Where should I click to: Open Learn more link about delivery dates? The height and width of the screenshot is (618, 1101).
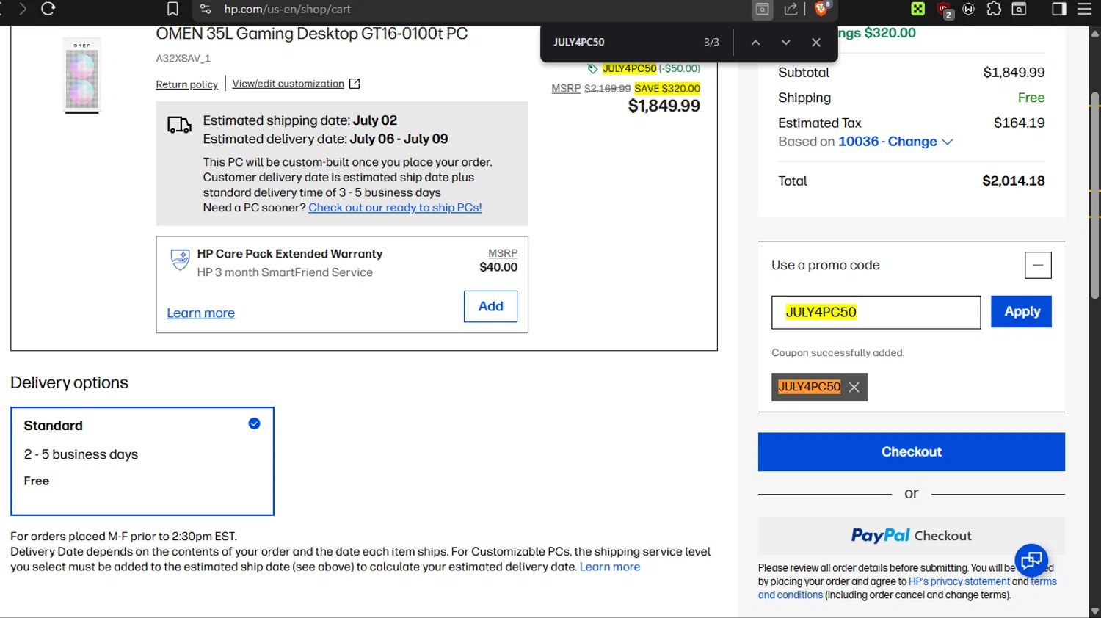[610, 567]
